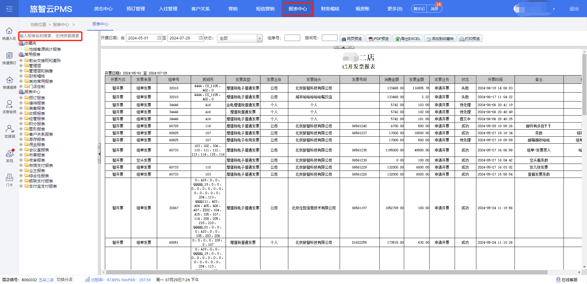Click the 组单号 input field
The height and width of the screenshot is (284, 587).
point(292,38)
